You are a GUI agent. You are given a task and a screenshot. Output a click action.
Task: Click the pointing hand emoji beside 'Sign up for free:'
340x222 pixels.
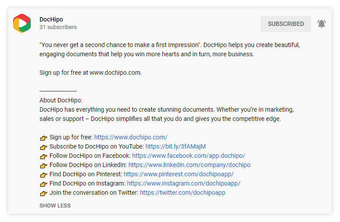point(43,138)
